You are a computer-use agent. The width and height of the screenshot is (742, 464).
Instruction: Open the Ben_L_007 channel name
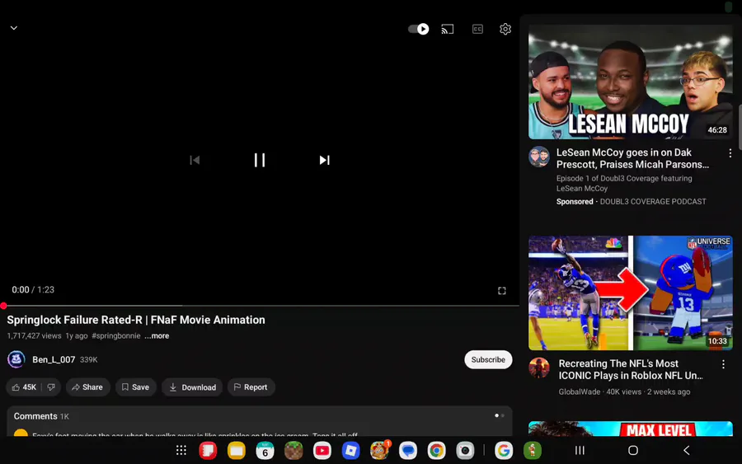[54, 359]
